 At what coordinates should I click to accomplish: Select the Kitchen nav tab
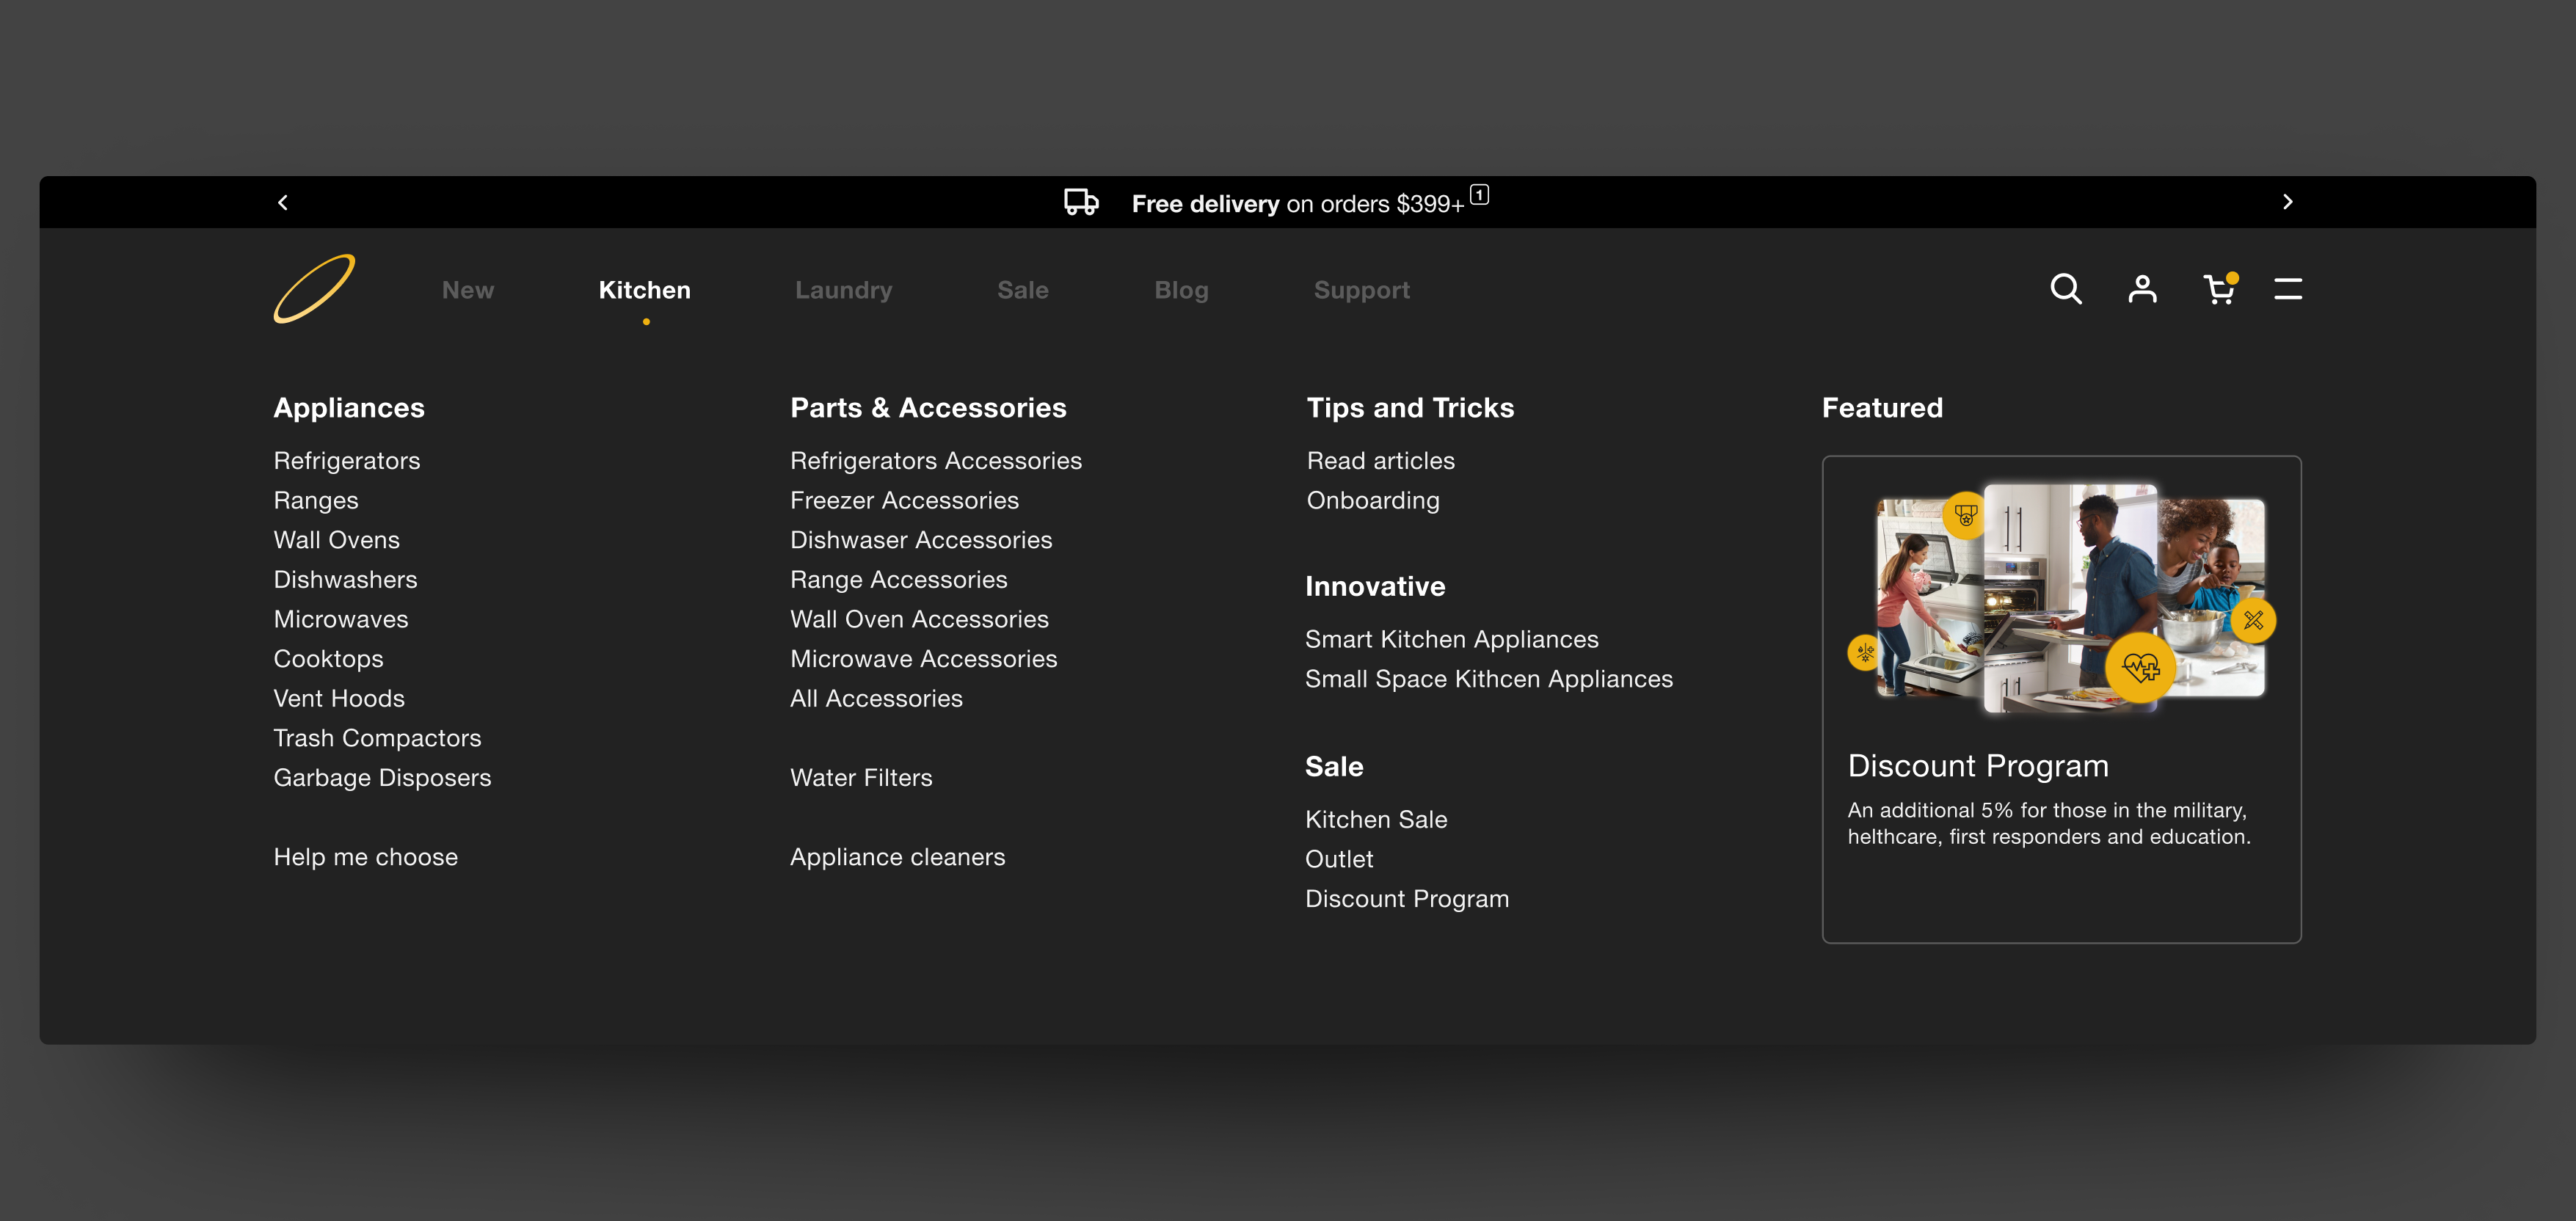(x=645, y=290)
